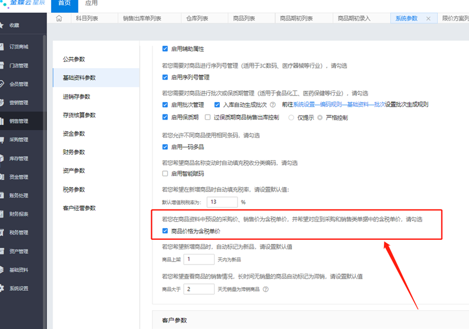
Task: Click help icon beside 入库自动生成批次
Action: (273, 105)
